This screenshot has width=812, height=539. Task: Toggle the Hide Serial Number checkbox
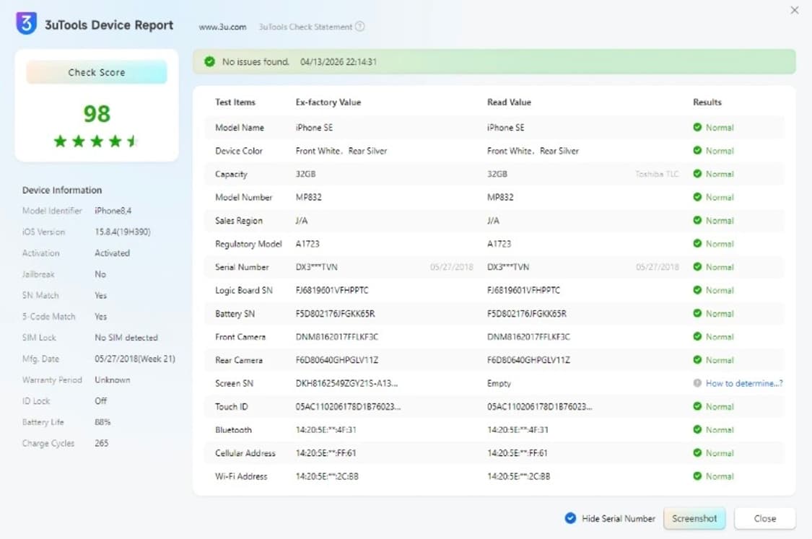(570, 518)
